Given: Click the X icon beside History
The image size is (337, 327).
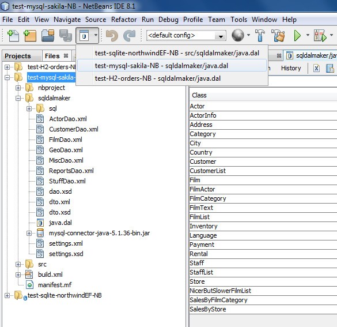Looking at the screenshot, I should pos(316,69).
